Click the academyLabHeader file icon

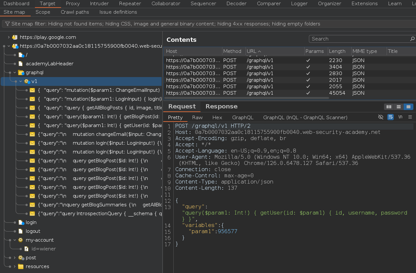pos(21,64)
